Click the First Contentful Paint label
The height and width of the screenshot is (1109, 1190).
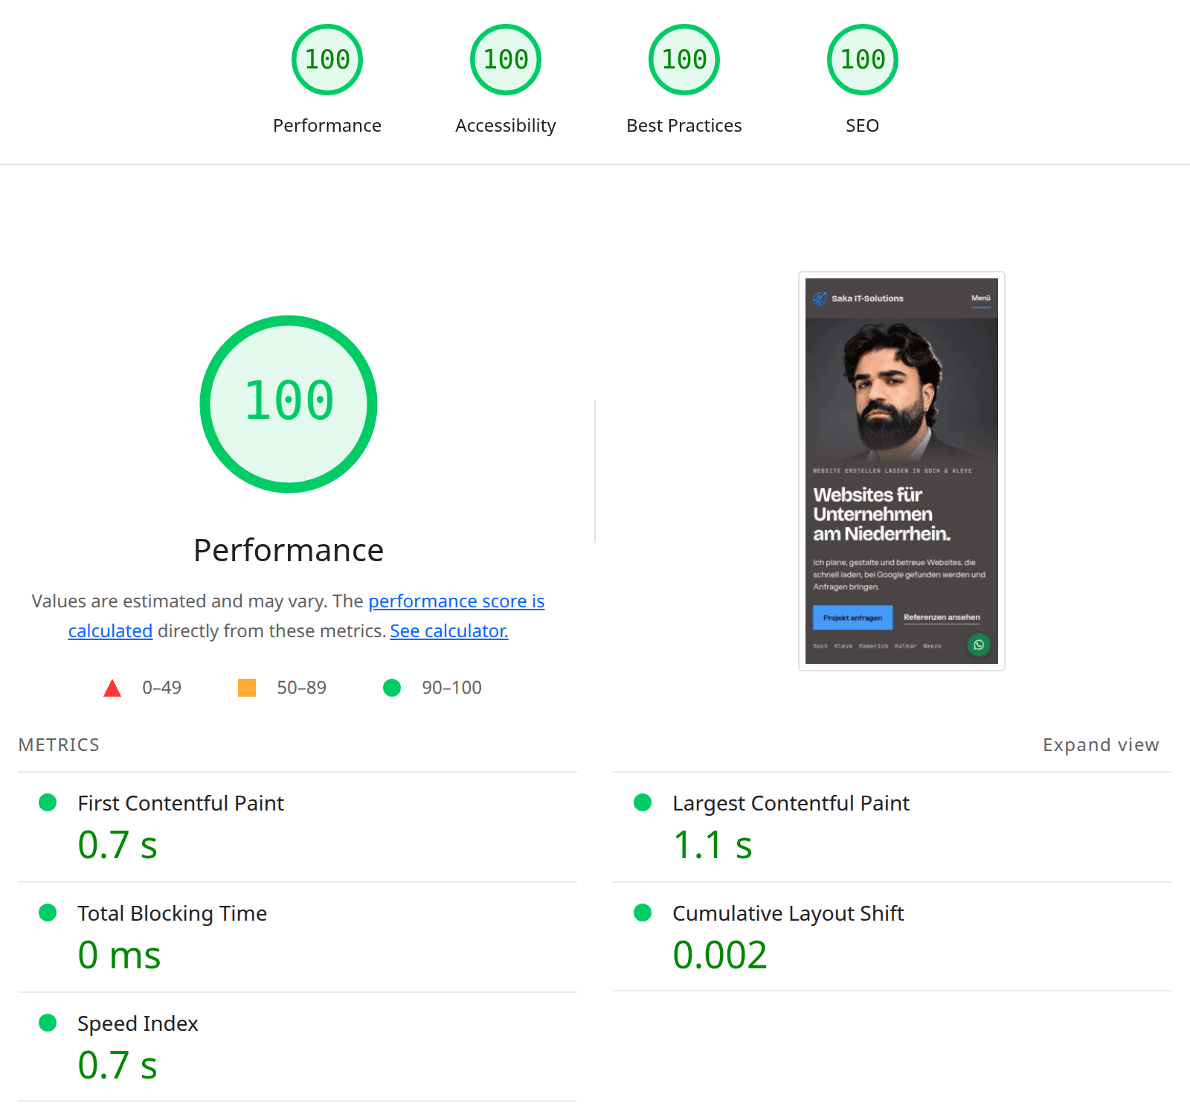coord(181,803)
